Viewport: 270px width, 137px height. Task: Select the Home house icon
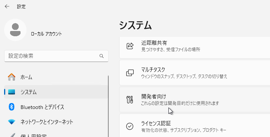[x=12, y=77]
